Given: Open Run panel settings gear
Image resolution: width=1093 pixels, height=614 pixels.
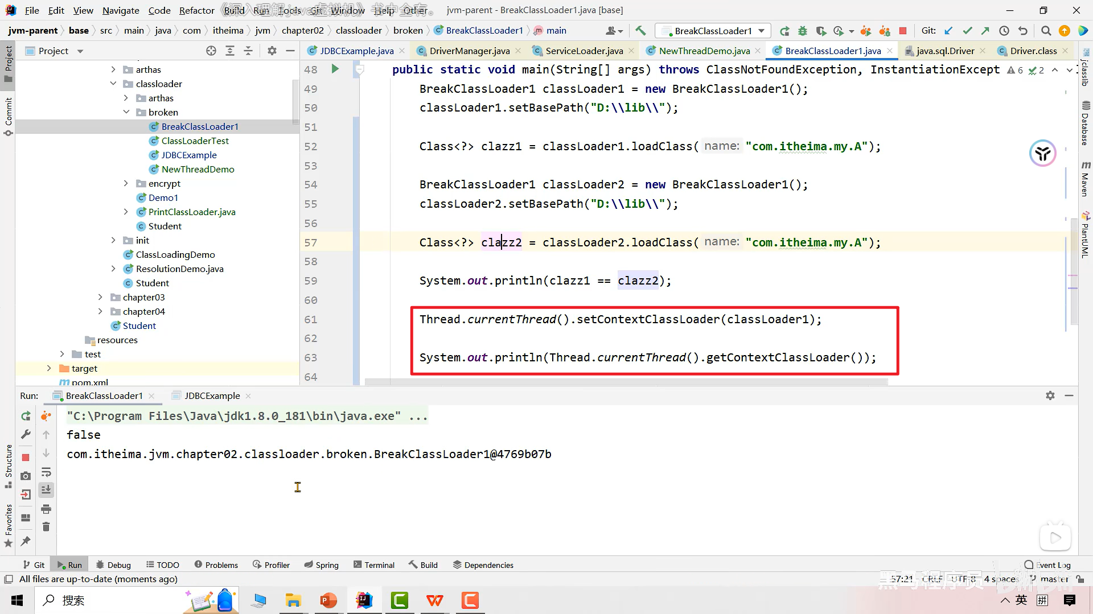Looking at the screenshot, I should (x=1050, y=395).
